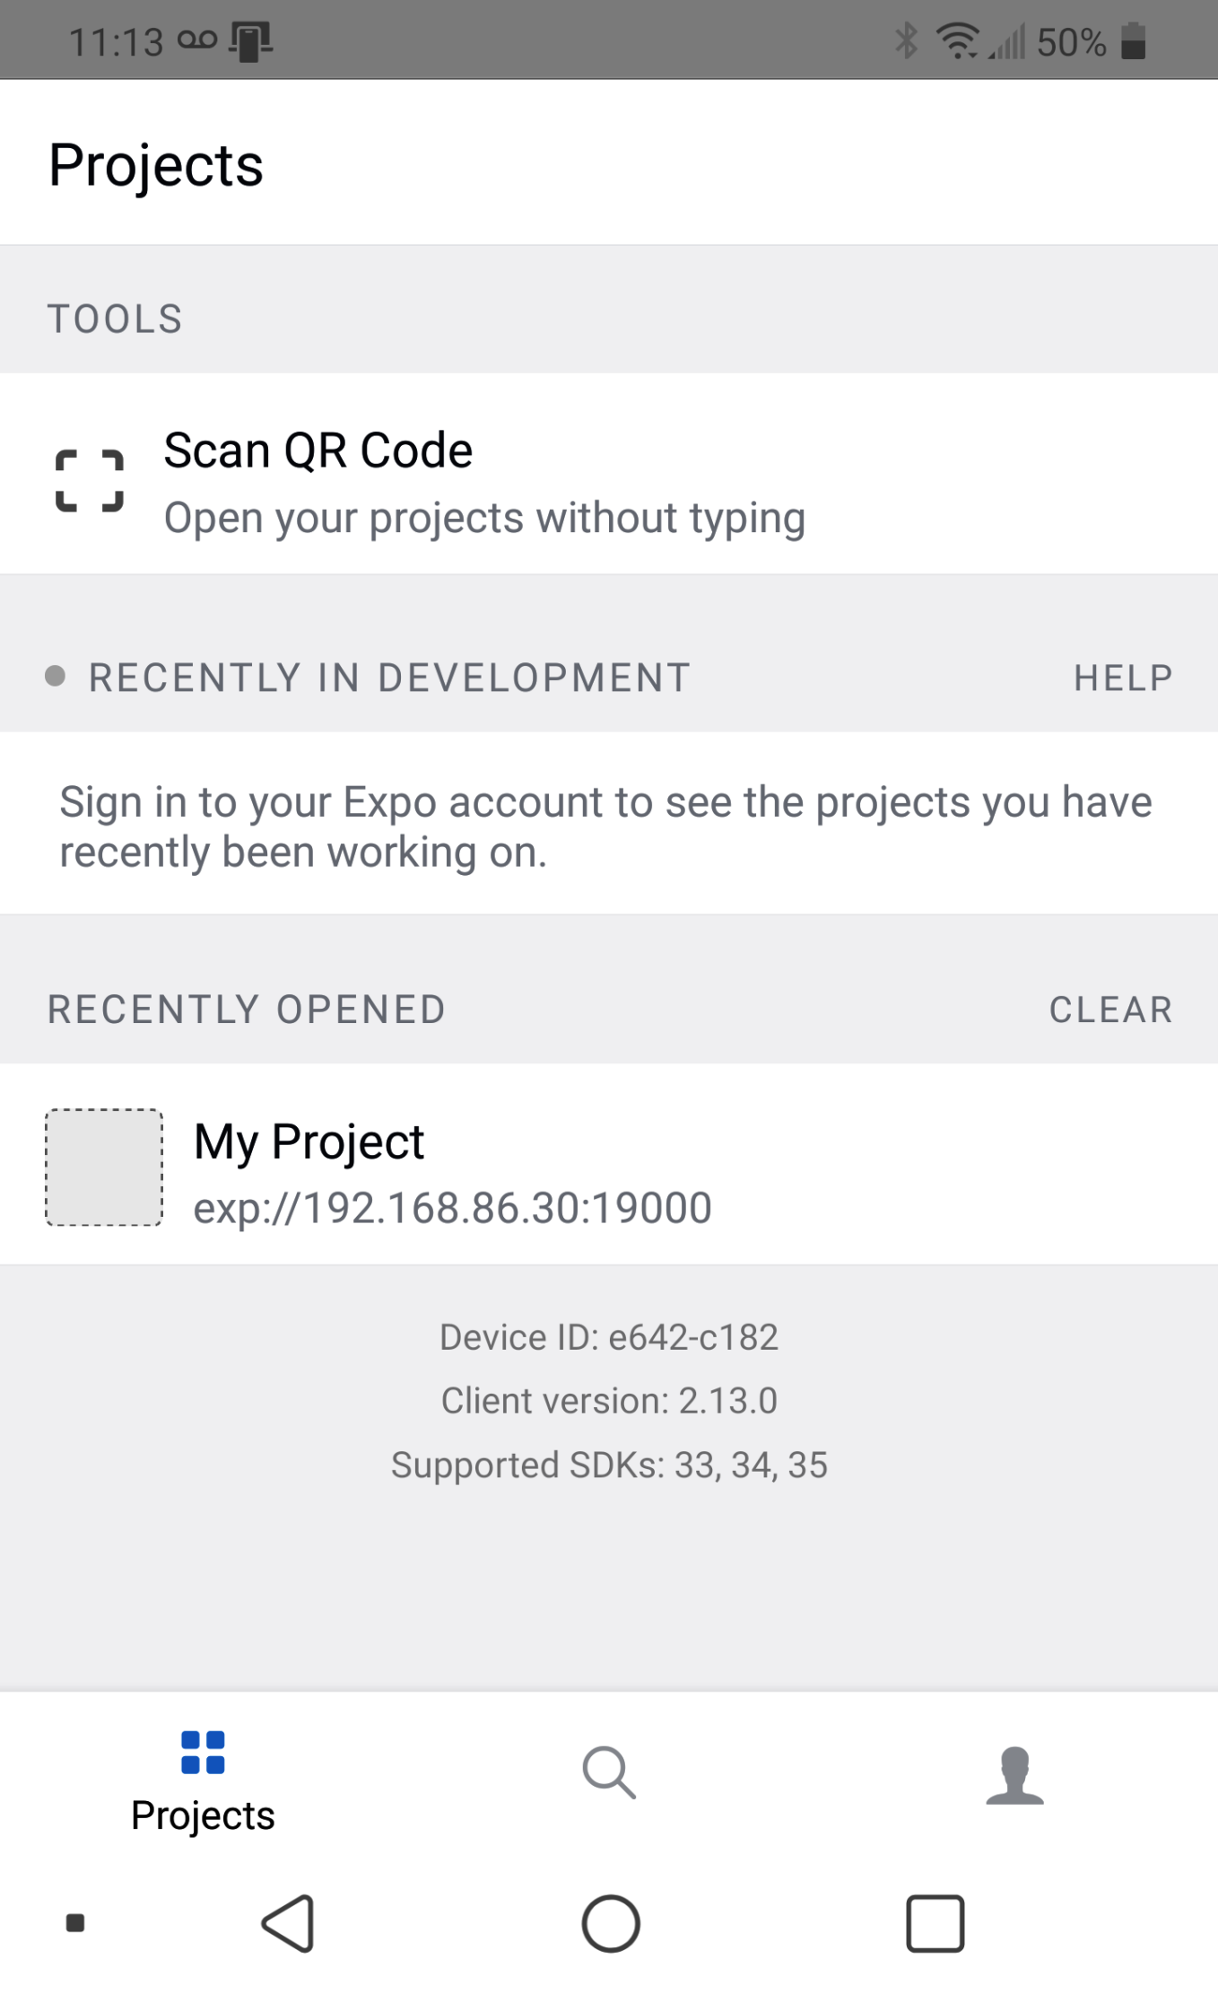Tap the voicemail icon in status bar

(197, 40)
